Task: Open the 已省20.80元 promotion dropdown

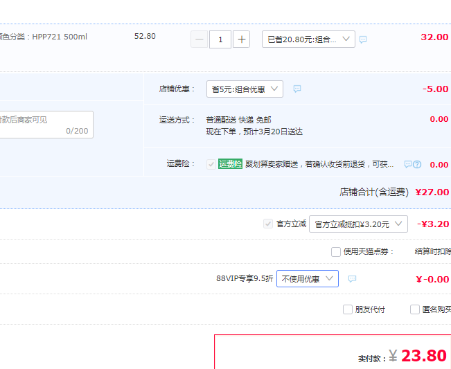Action: (308, 39)
